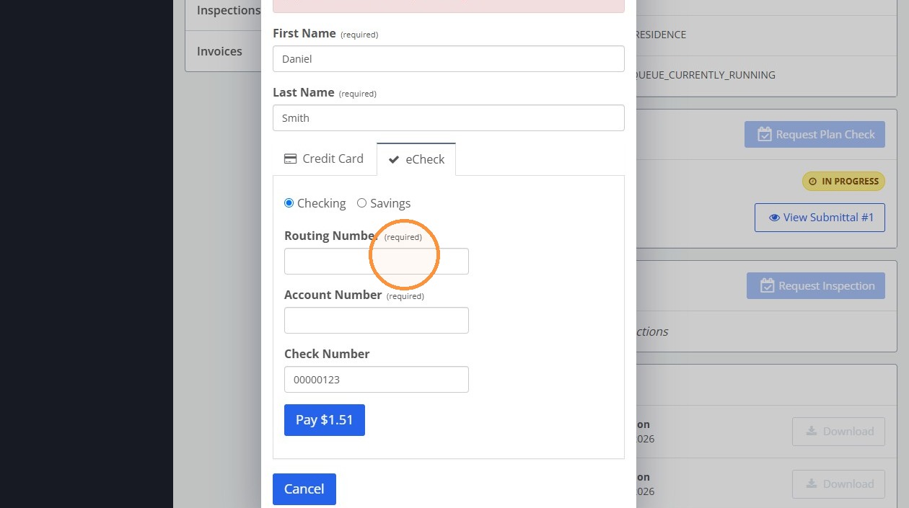
Task: Click the Pay $1.51 button
Action: click(325, 420)
